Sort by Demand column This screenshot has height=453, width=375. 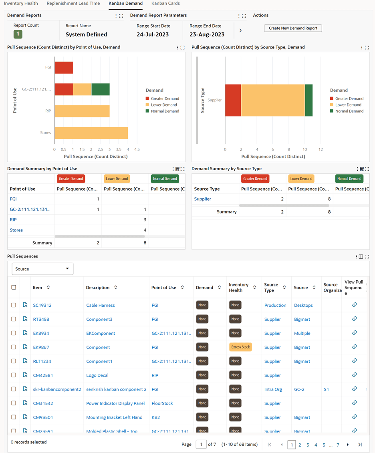click(219, 288)
